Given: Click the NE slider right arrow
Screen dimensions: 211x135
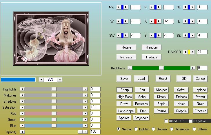Looking at the screenshot, I should pos(192,7).
